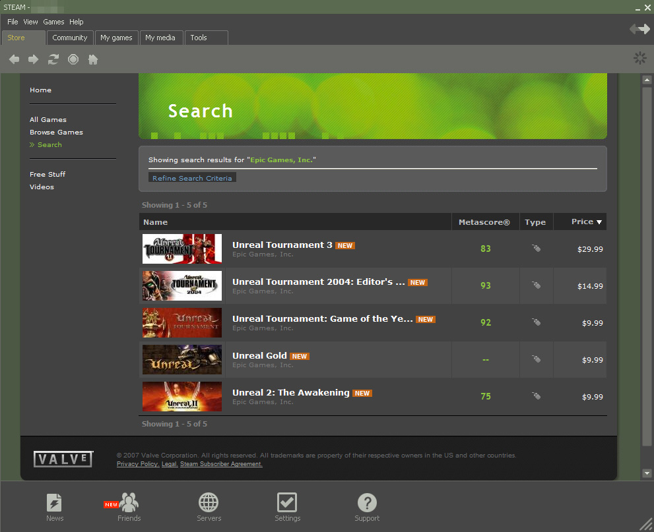Screen dimensions: 654x532
Task: Click the Unreal Tournament 3 type mouse icon
Action: pos(537,249)
